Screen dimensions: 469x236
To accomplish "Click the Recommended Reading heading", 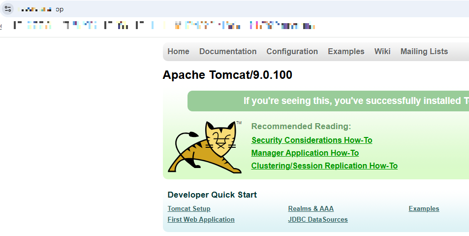I will click(x=301, y=127).
